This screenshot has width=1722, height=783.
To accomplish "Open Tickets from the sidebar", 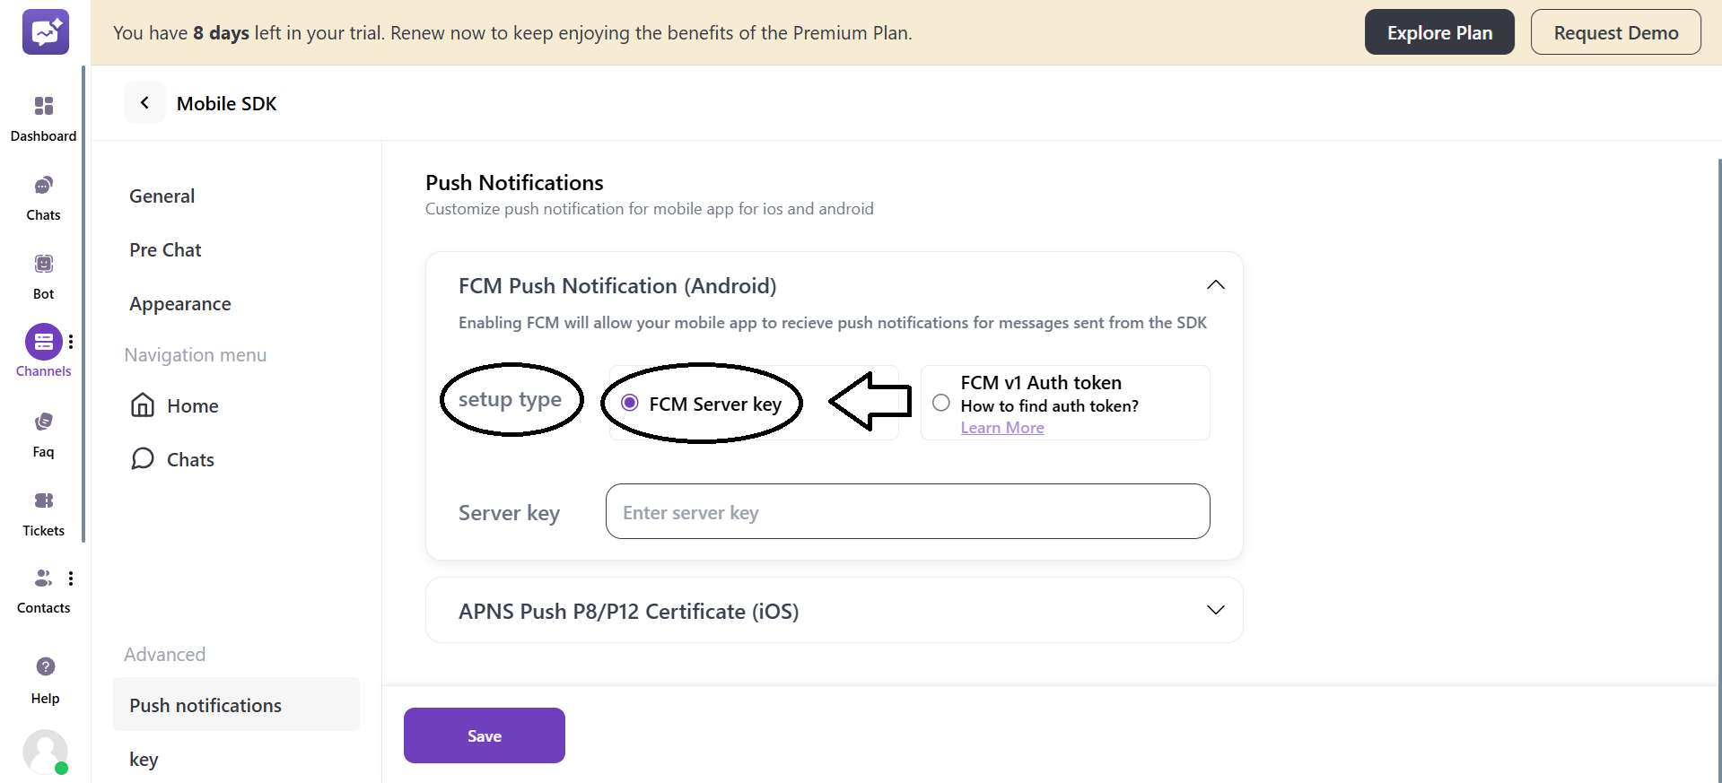I will coord(43,510).
